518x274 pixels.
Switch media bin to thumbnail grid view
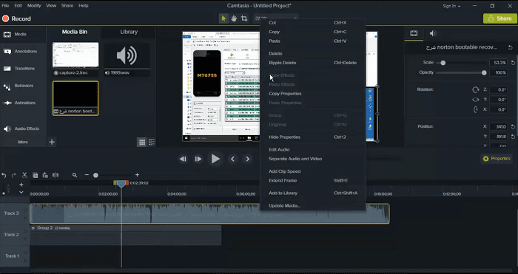[142, 142]
